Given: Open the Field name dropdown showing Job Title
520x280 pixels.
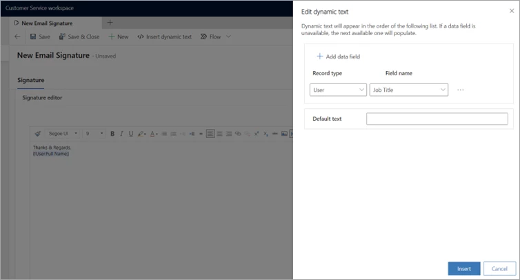Looking at the screenshot, I should click(x=408, y=90).
